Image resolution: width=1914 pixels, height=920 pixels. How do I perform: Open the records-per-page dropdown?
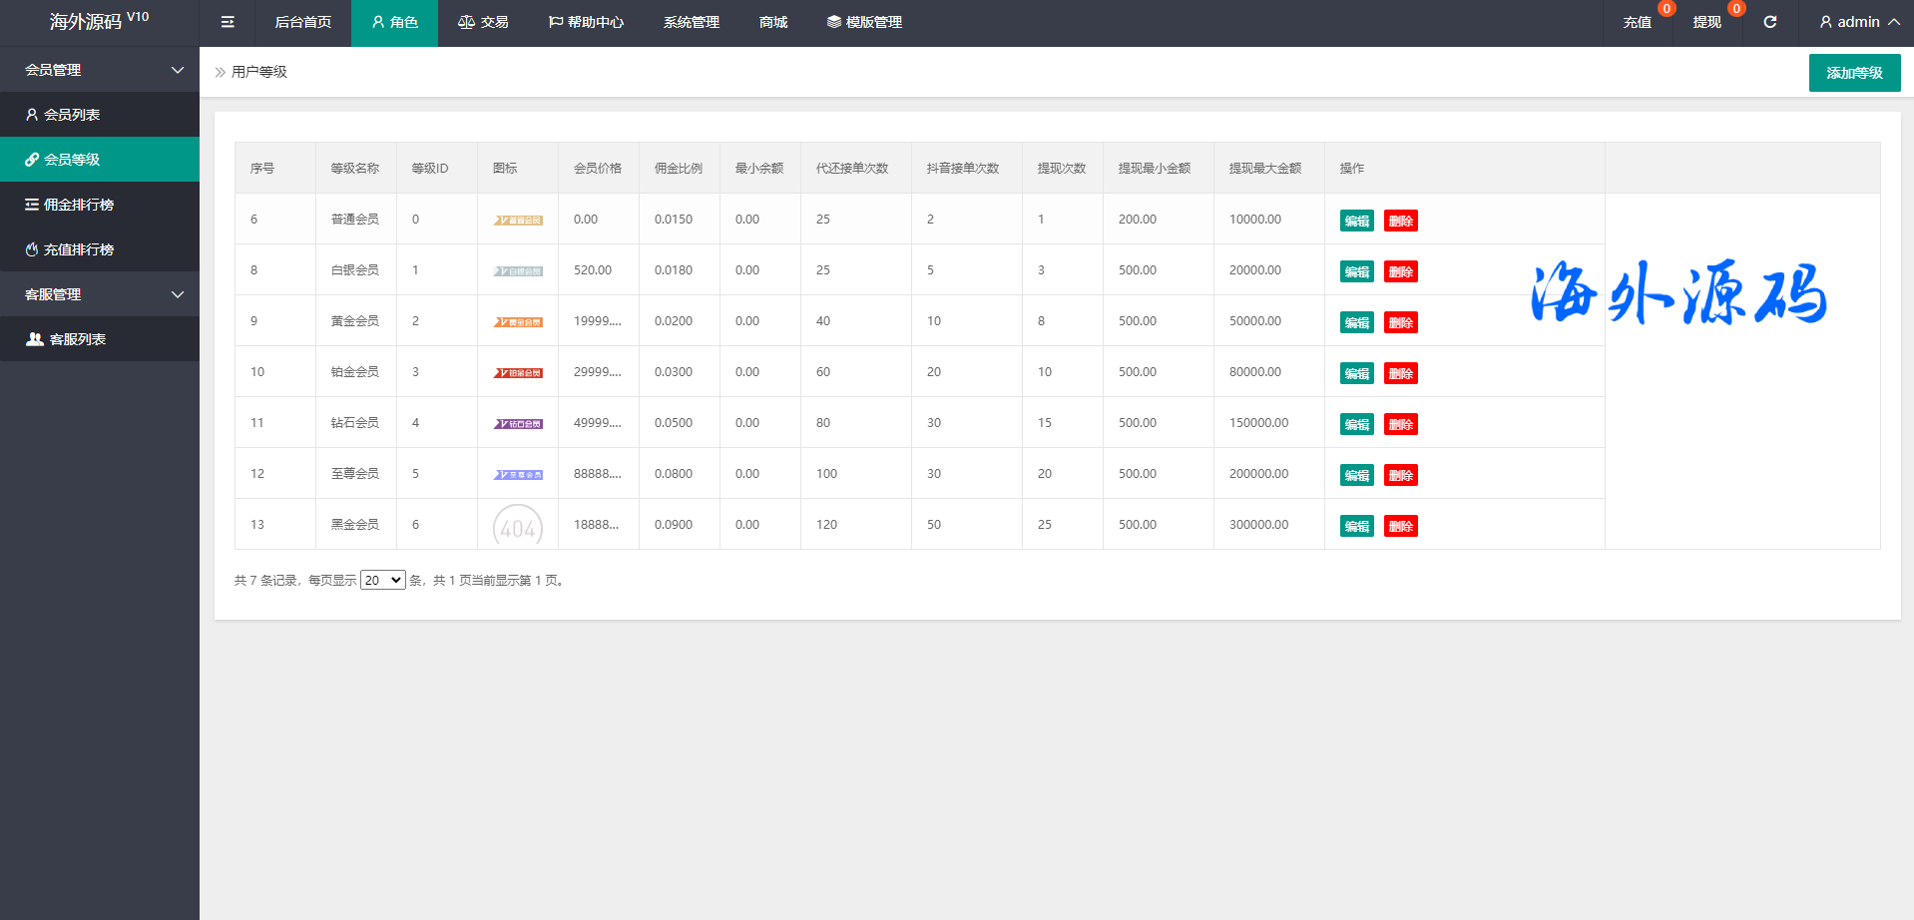(382, 580)
